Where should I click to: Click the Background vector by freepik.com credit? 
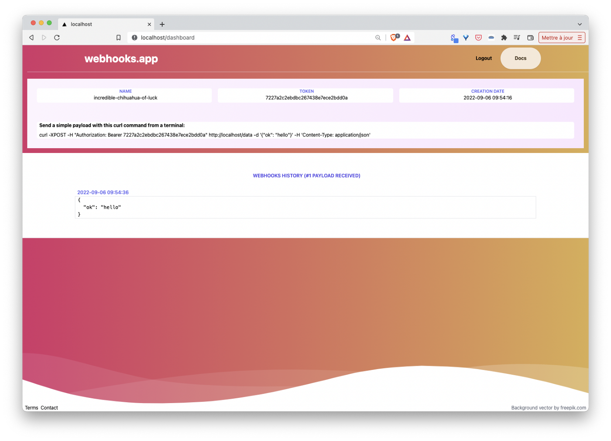(549, 408)
